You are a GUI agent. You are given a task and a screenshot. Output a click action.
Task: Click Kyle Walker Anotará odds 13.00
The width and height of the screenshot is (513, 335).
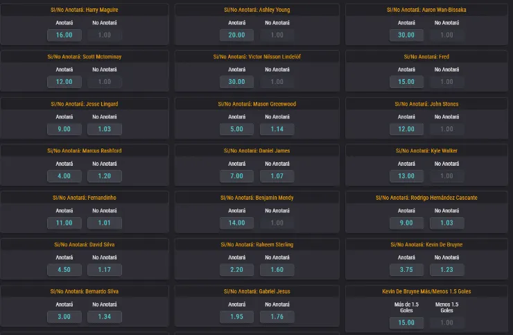click(x=406, y=176)
